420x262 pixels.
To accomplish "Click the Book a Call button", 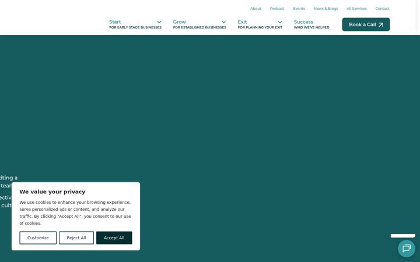I will [x=366, y=24].
